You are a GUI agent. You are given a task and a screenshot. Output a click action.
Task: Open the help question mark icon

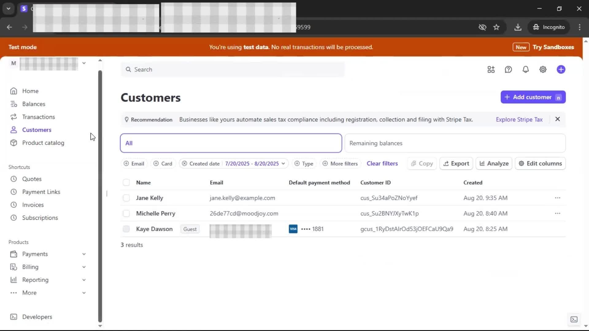(508, 70)
